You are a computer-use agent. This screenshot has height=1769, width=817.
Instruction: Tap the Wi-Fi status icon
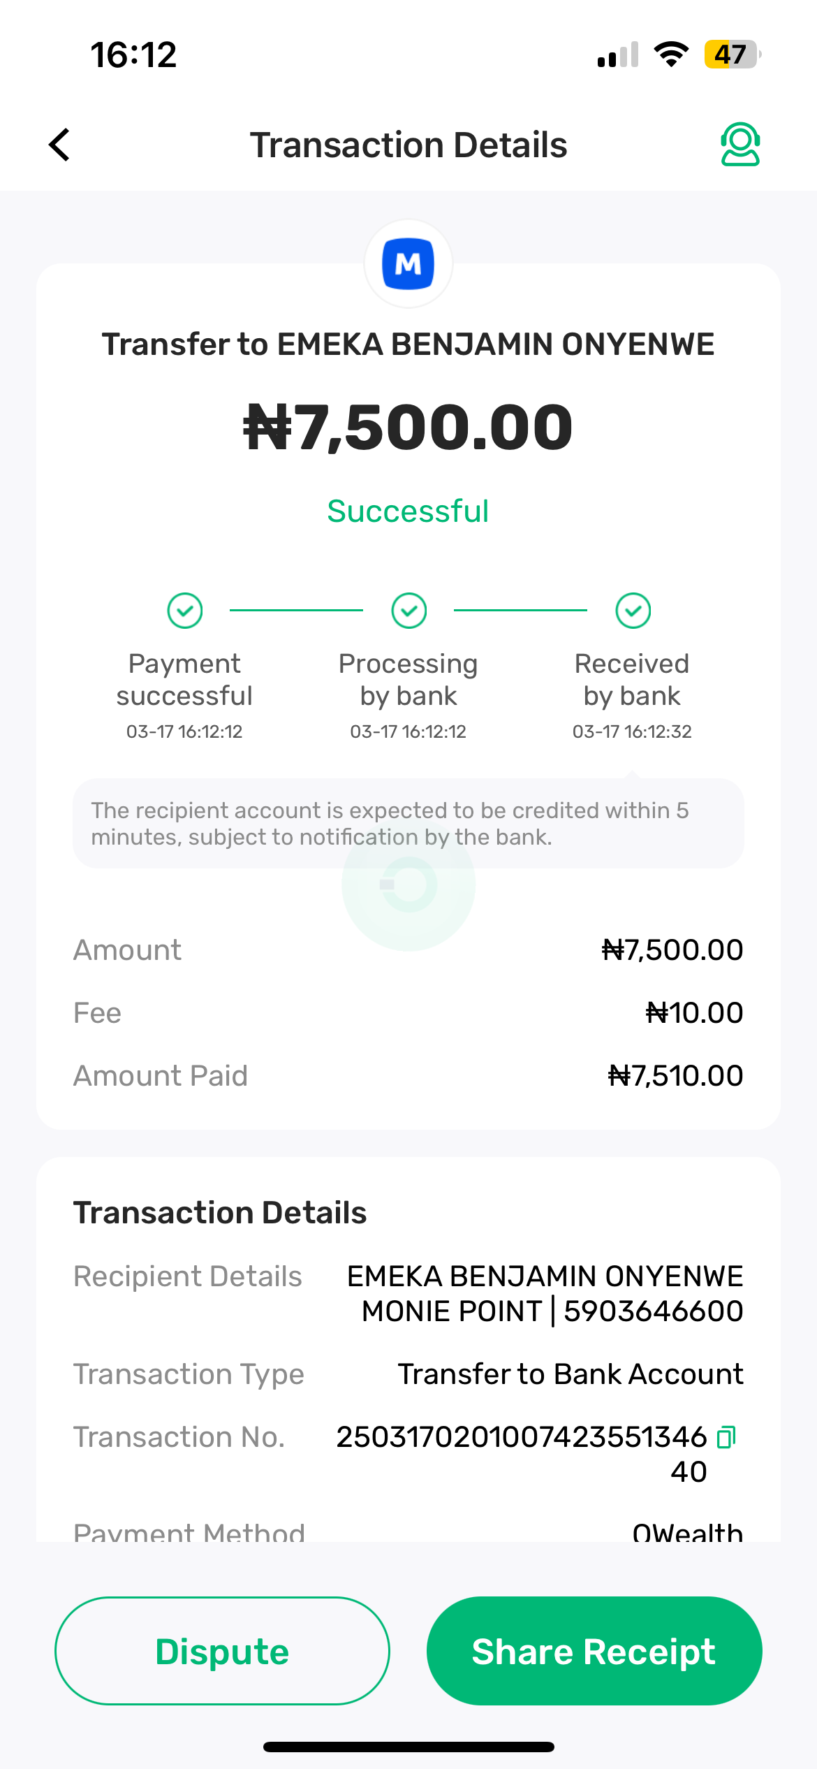click(671, 54)
